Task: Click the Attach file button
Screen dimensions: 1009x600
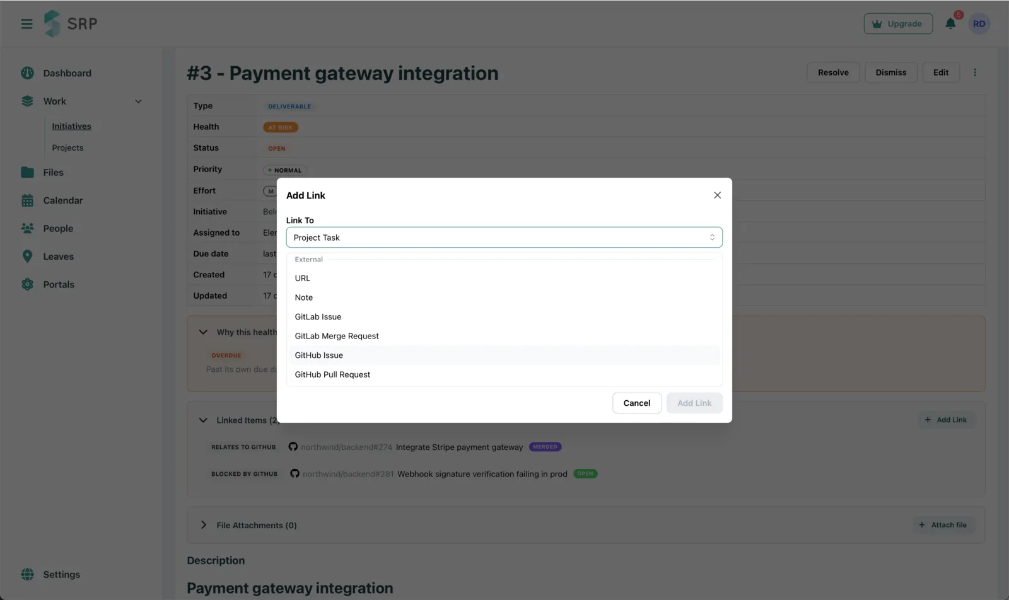Action: click(x=943, y=525)
